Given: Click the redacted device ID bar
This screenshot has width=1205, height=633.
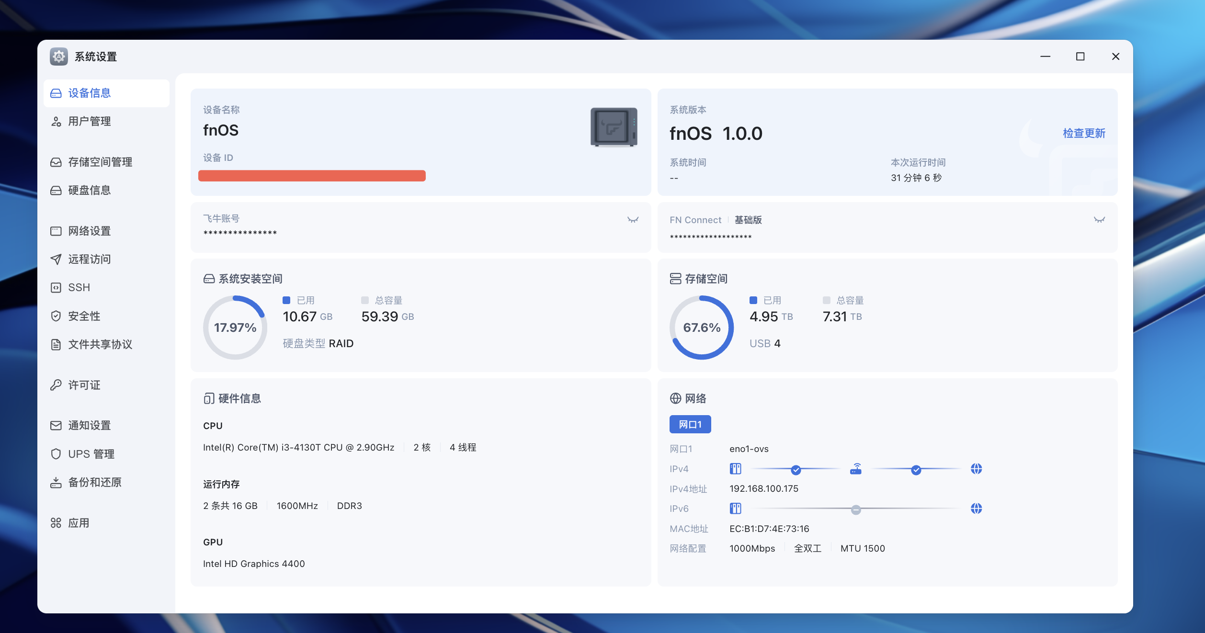Looking at the screenshot, I should coord(312,176).
